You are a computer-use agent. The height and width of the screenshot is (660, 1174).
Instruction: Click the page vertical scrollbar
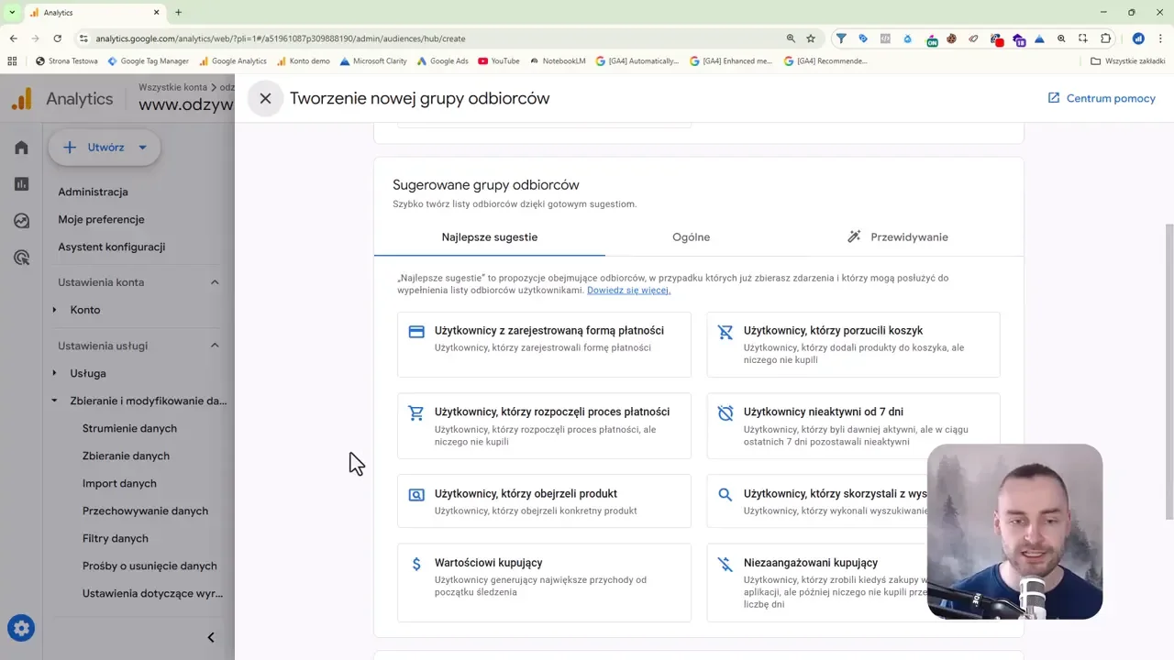click(1168, 371)
